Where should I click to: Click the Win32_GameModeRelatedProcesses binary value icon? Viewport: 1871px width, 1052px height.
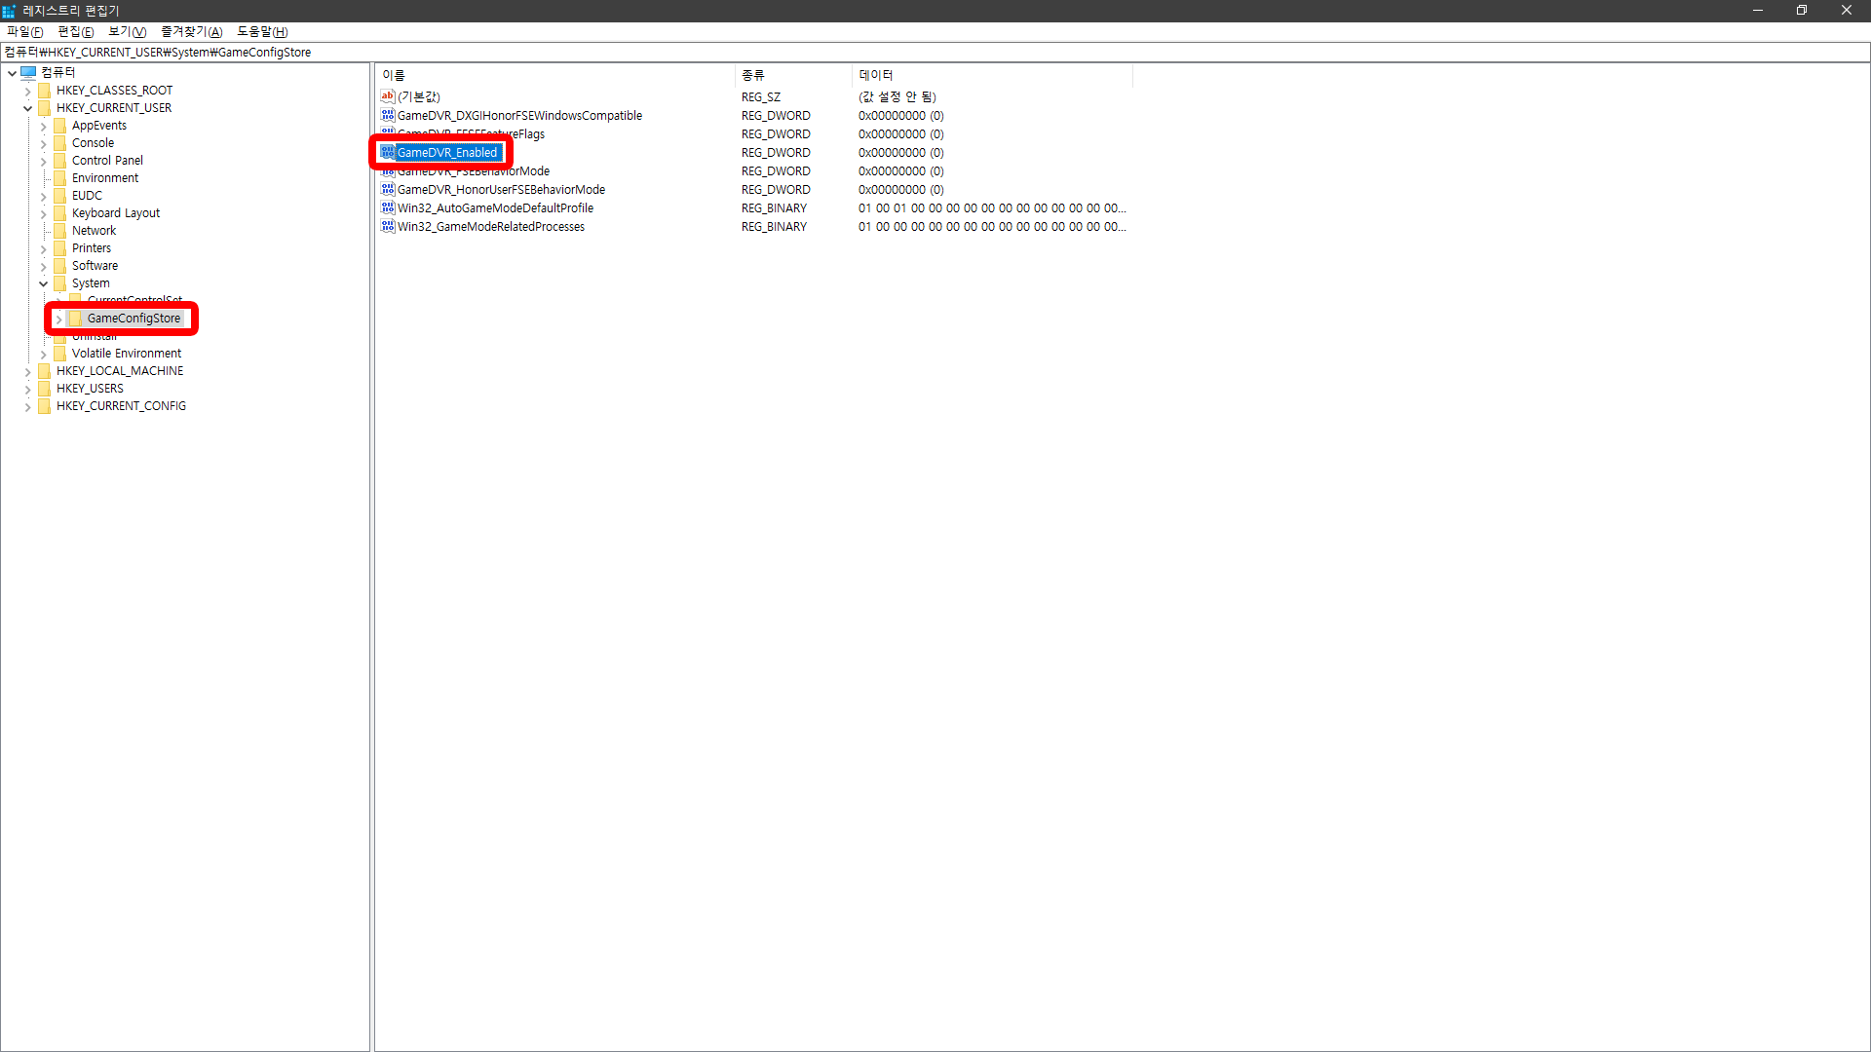387,226
